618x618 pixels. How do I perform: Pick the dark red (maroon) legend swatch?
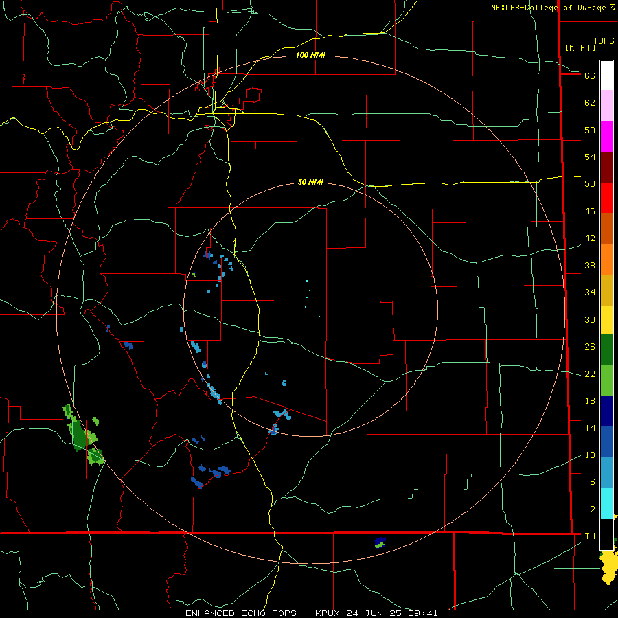click(606, 168)
